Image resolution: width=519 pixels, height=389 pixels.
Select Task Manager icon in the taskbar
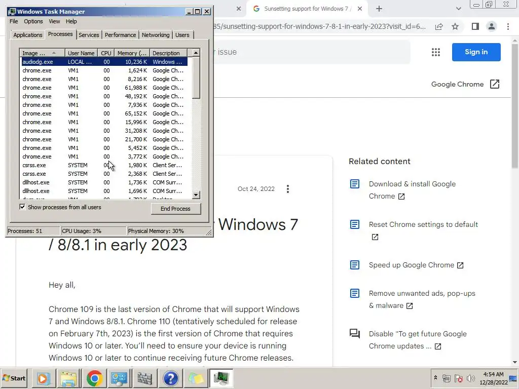pyautogui.click(x=221, y=378)
